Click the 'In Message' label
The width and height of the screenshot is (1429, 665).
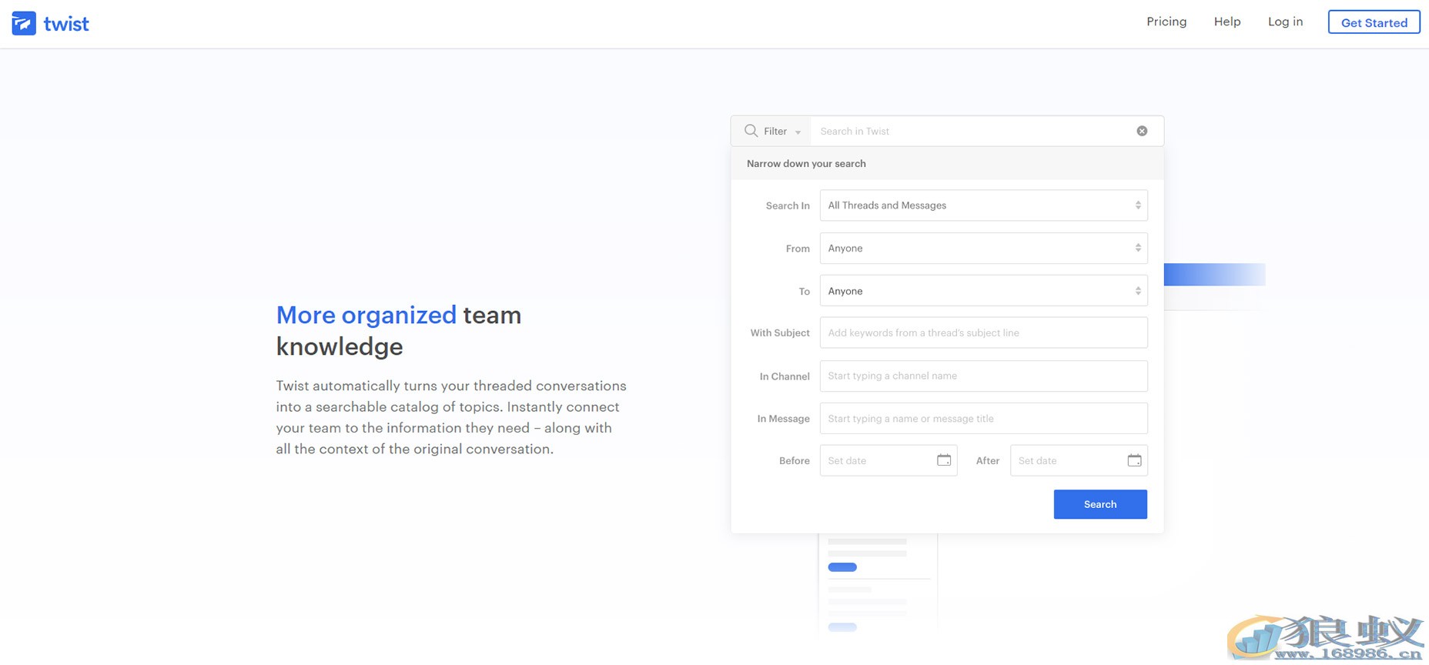coord(783,419)
